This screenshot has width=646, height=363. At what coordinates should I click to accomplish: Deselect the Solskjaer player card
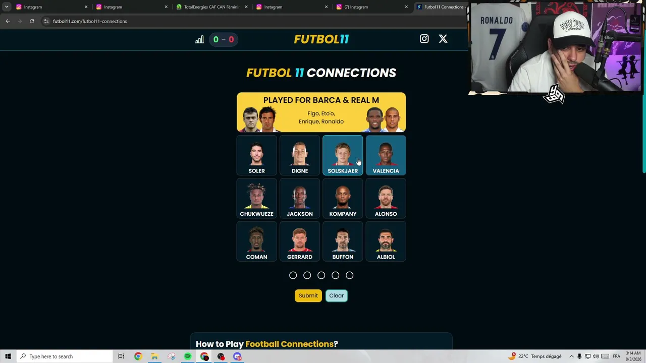tap(343, 155)
